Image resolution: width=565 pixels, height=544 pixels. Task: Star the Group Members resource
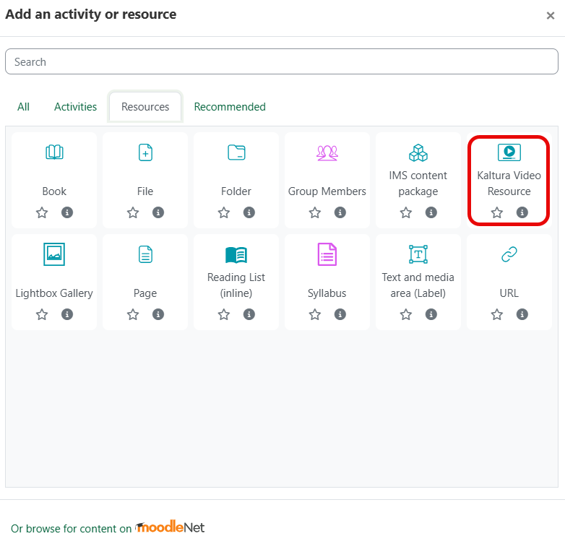(x=314, y=212)
